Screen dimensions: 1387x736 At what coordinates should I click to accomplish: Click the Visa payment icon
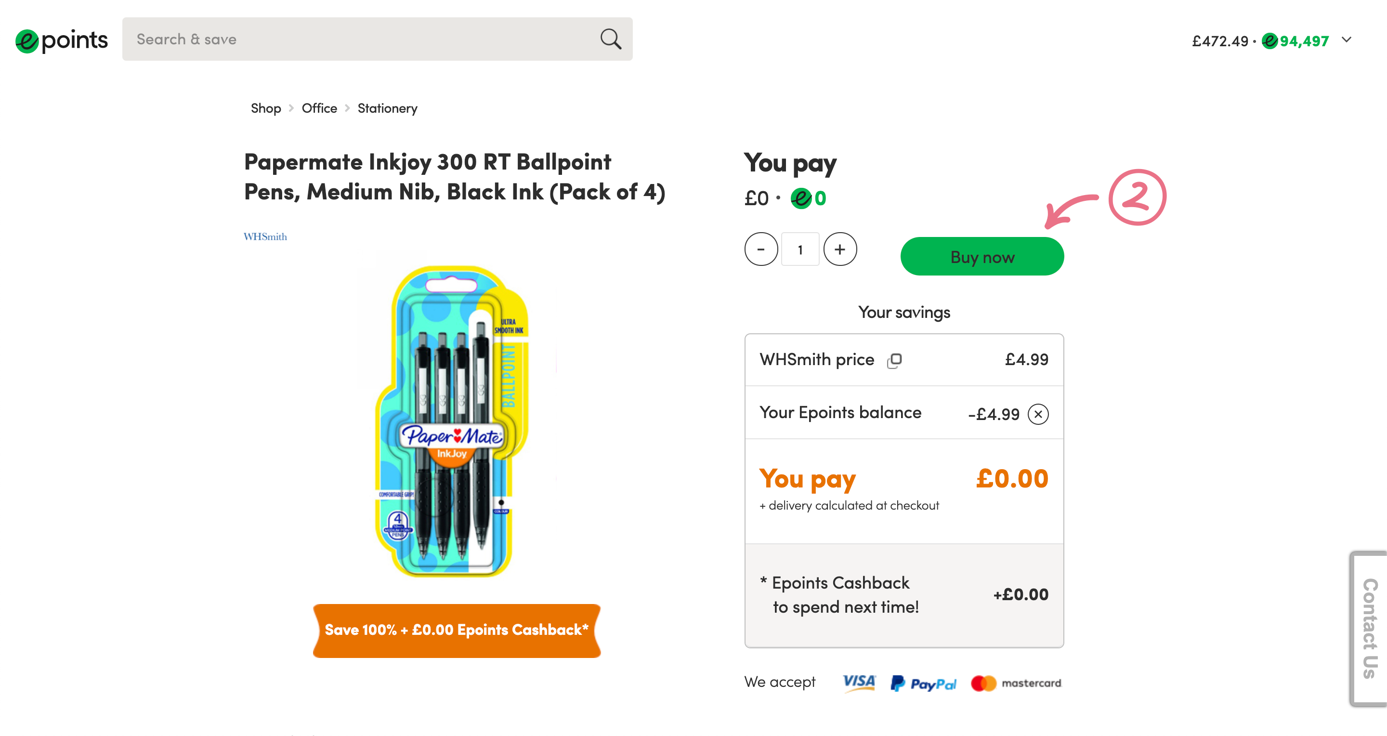coord(859,683)
